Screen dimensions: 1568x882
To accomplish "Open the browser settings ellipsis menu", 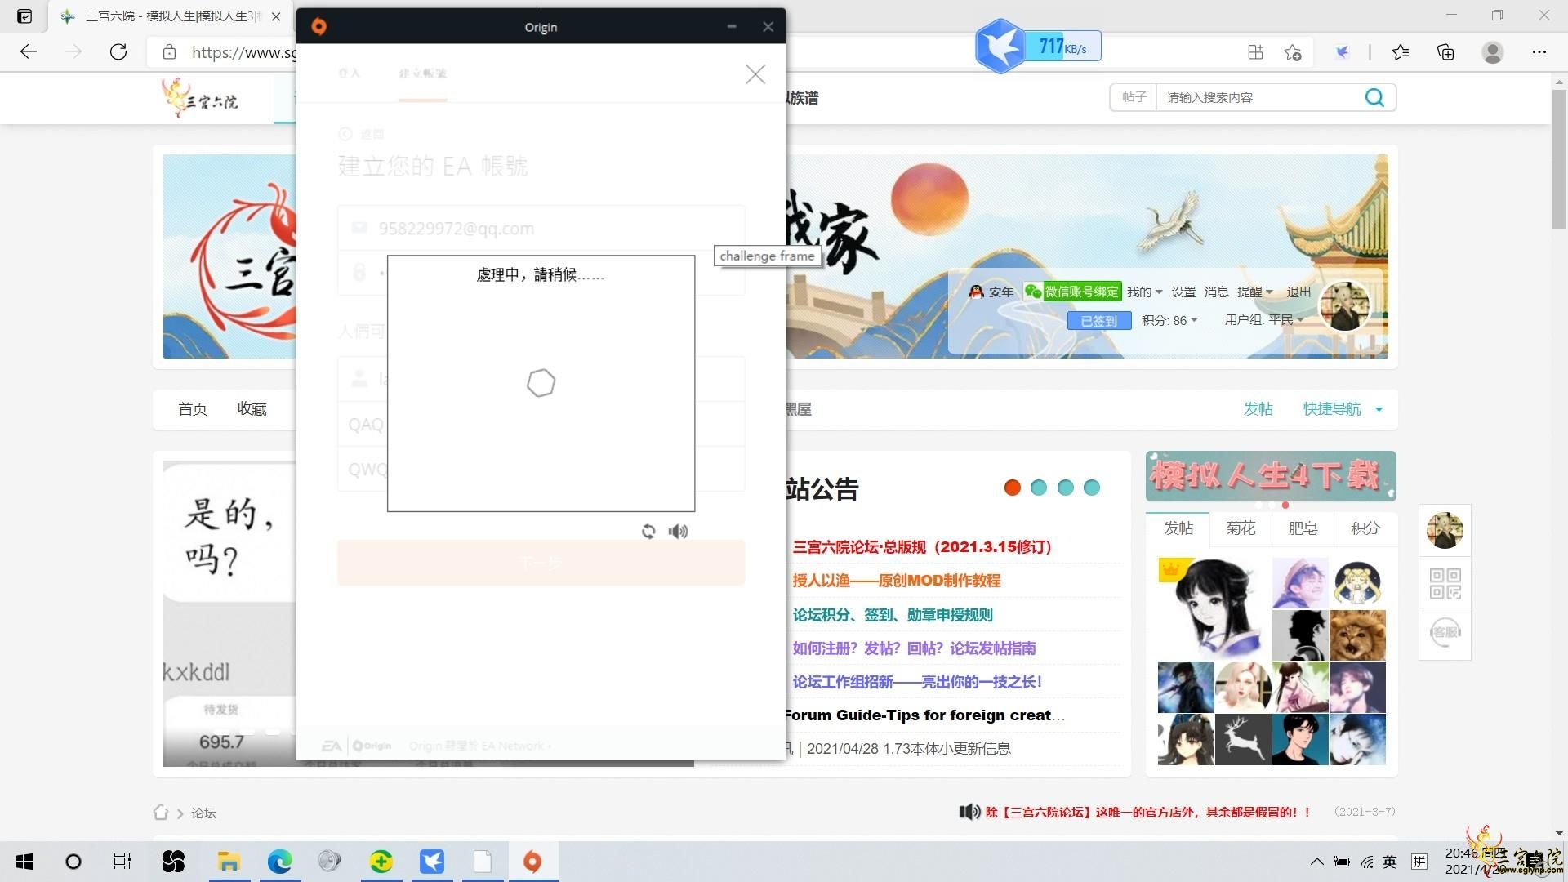I will [x=1539, y=52].
